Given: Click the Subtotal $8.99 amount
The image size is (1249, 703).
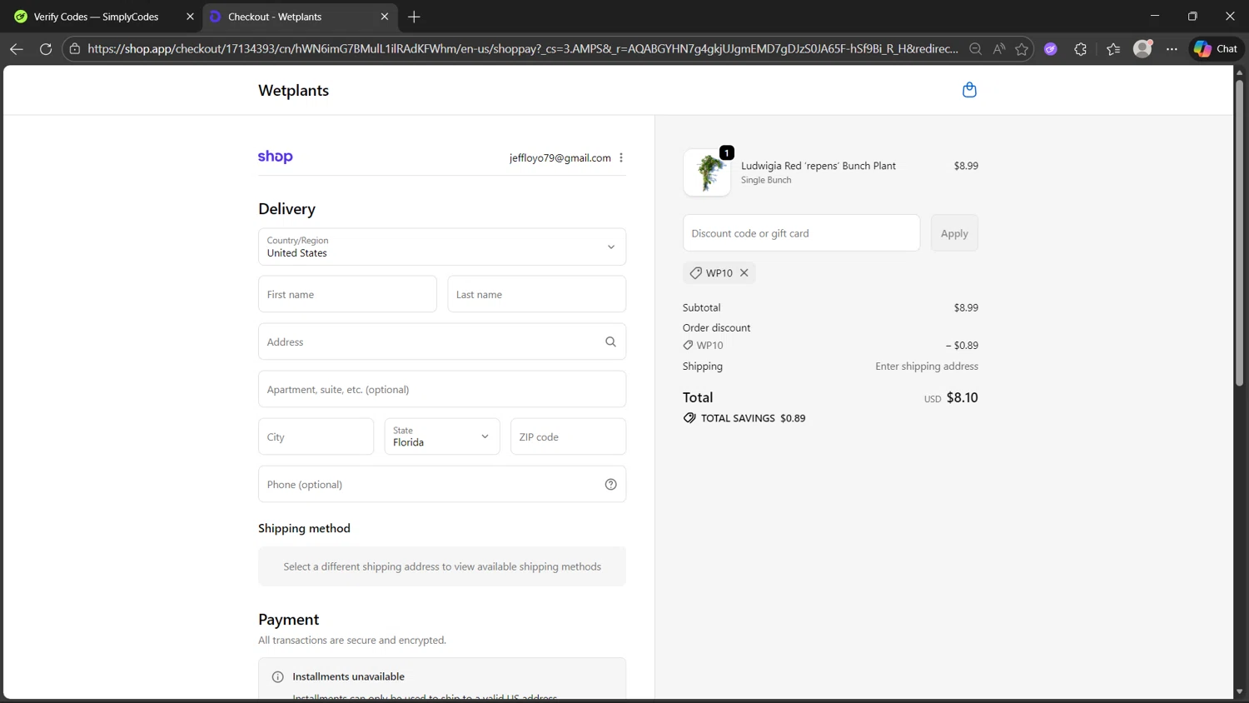Looking at the screenshot, I should coord(966,307).
